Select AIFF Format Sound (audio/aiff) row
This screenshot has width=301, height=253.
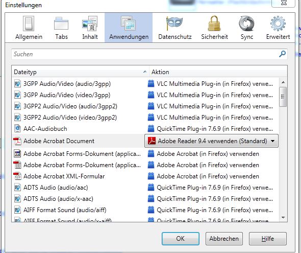point(145,210)
